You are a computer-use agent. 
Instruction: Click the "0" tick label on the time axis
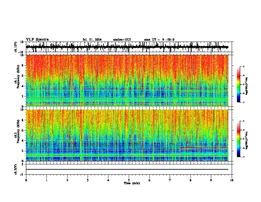pos(26,180)
